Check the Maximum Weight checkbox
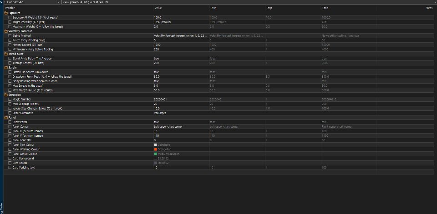Image resolution: width=437 pixels, height=214 pixels. click(x=10, y=26)
